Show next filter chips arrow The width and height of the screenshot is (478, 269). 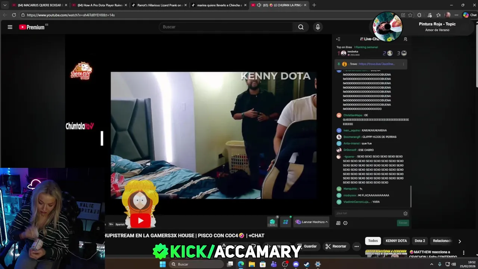point(460,241)
